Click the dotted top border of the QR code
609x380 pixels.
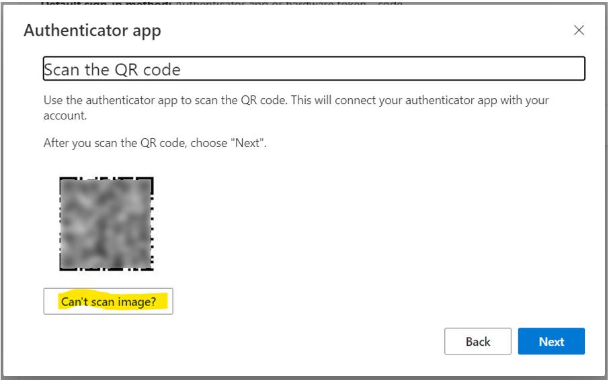click(106, 179)
